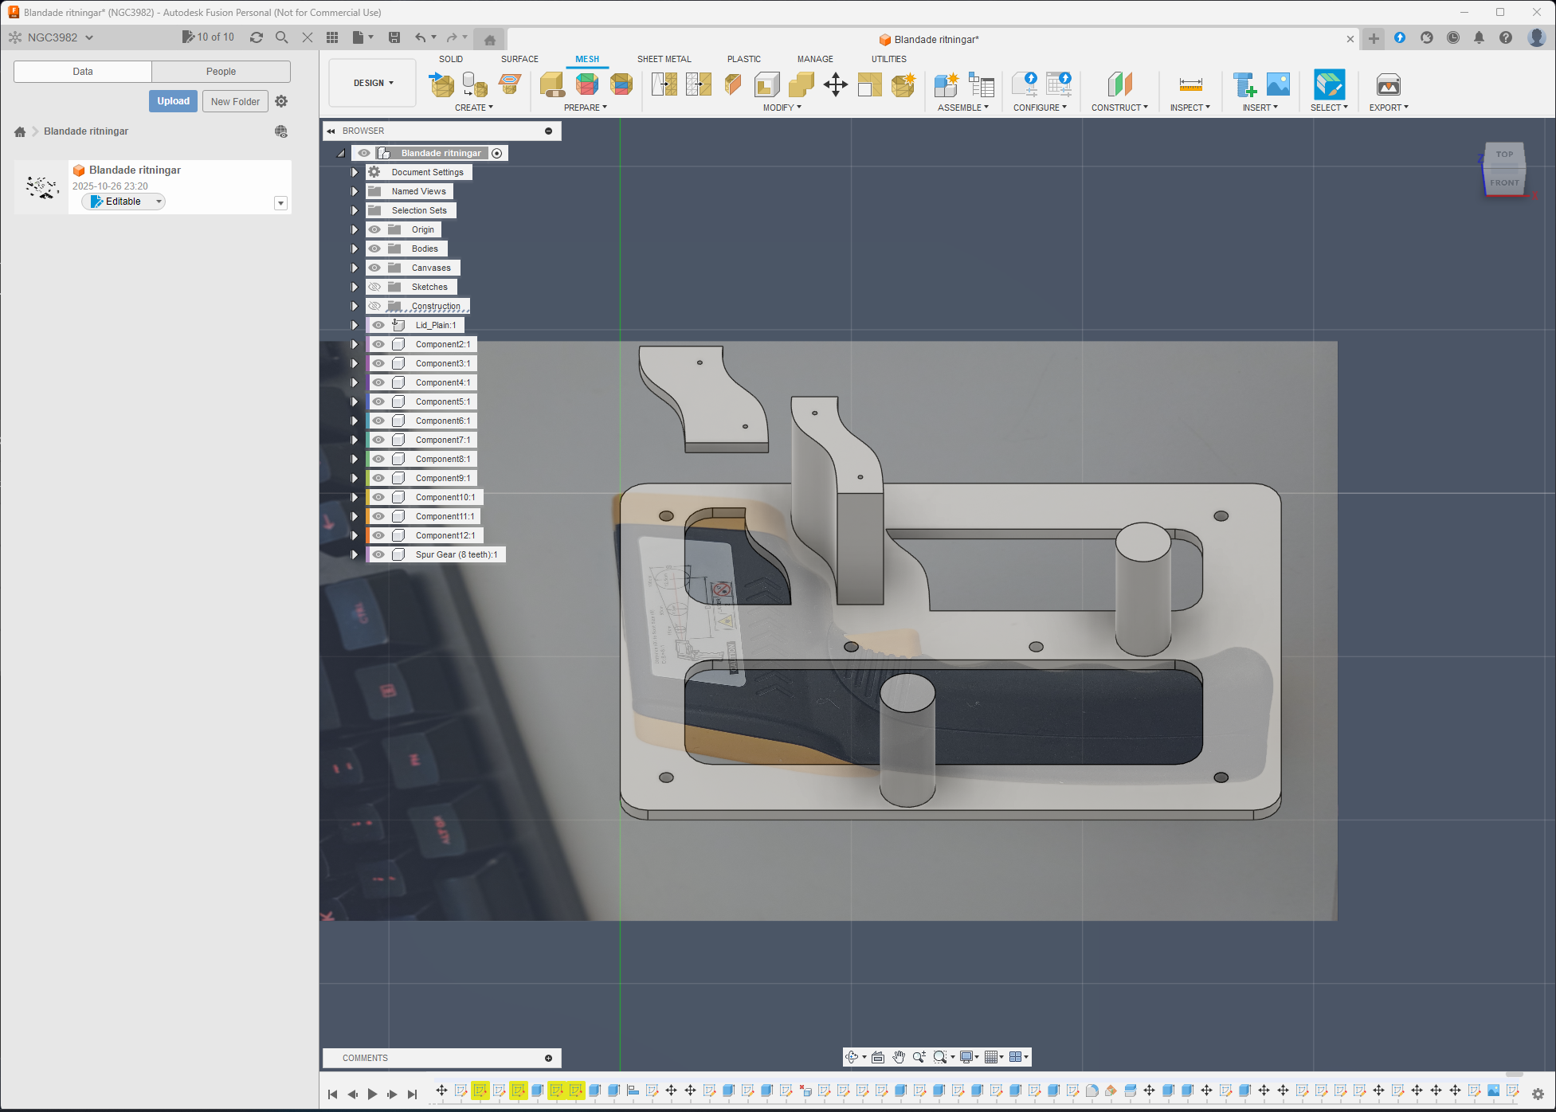Hide Component5:1 using its eye icon

point(378,401)
